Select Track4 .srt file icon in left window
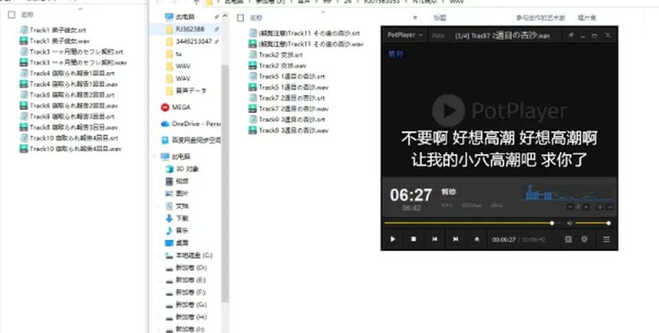The image size is (659, 333). coord(24,73)
